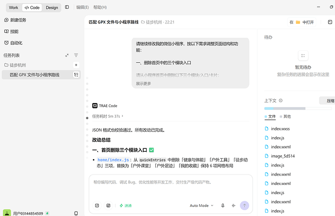Click the lightning badge beside the username

47,213
